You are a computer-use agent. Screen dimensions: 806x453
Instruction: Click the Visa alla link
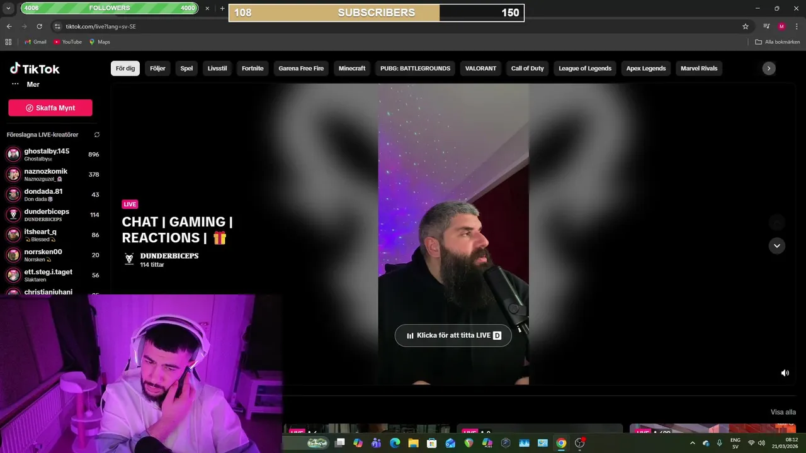click(x=783, y=413)
